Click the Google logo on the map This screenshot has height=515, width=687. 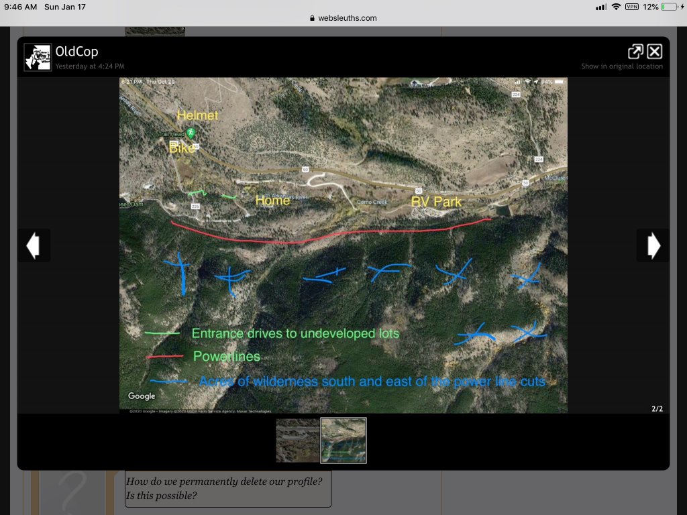click(142, 396)
